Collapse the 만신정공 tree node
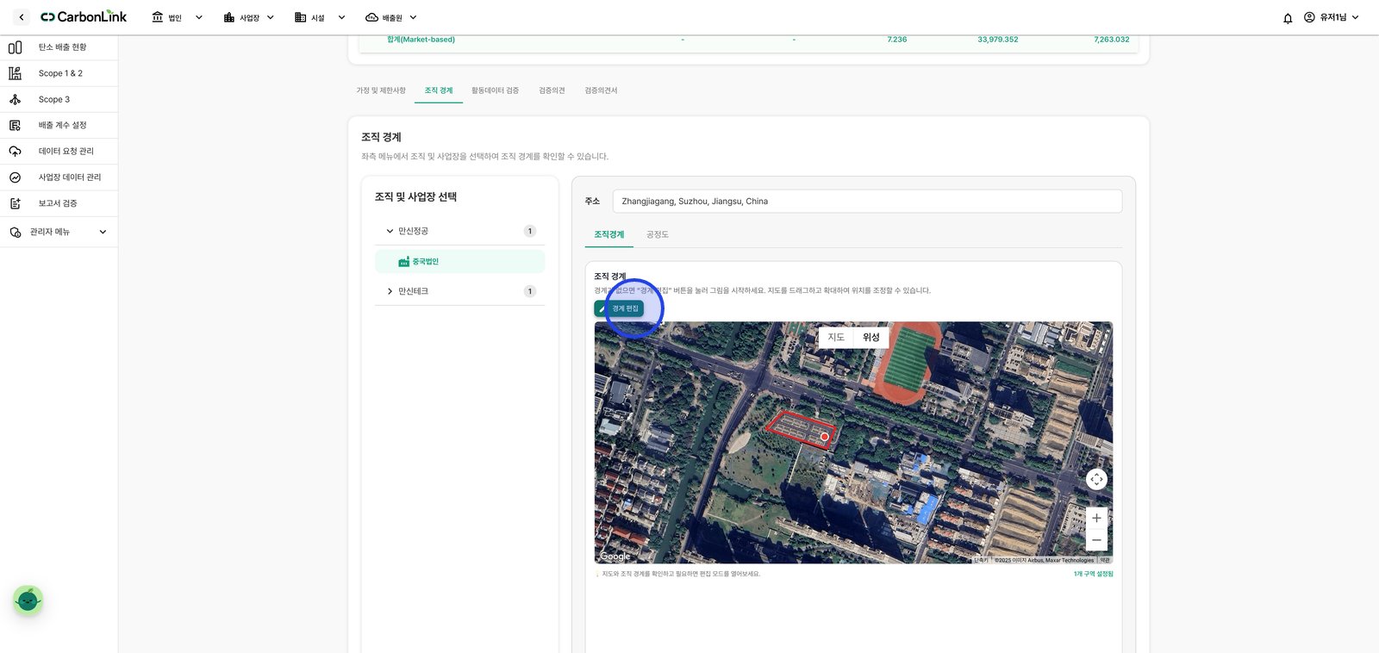Viewport: 1379px width, 653px height. point(390,231)
